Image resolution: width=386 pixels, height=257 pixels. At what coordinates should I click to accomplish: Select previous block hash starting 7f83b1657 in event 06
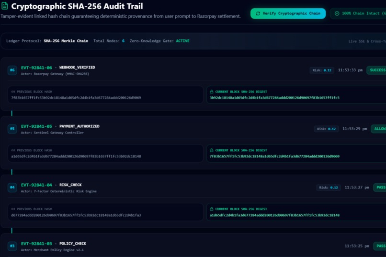coord(76,98)
